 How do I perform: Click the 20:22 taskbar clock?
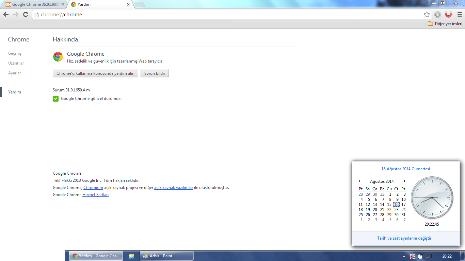point(447,256)
